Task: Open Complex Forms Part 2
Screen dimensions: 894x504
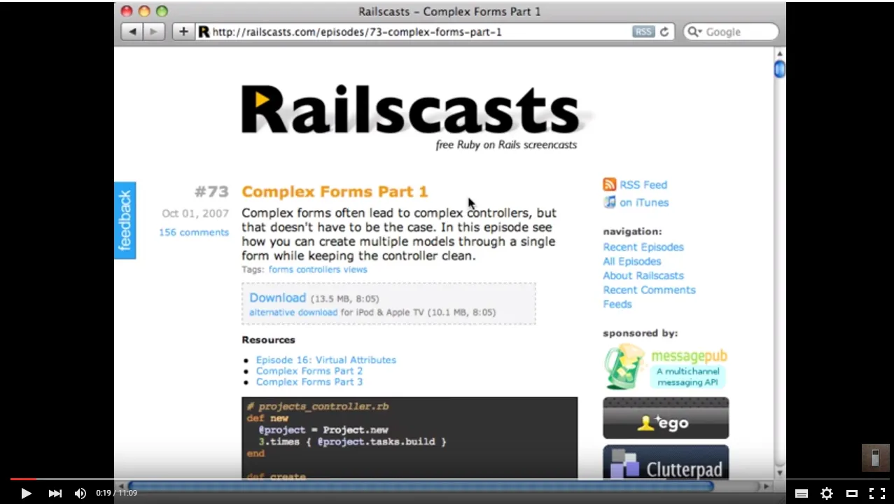Action: click(x=309, y=371)
